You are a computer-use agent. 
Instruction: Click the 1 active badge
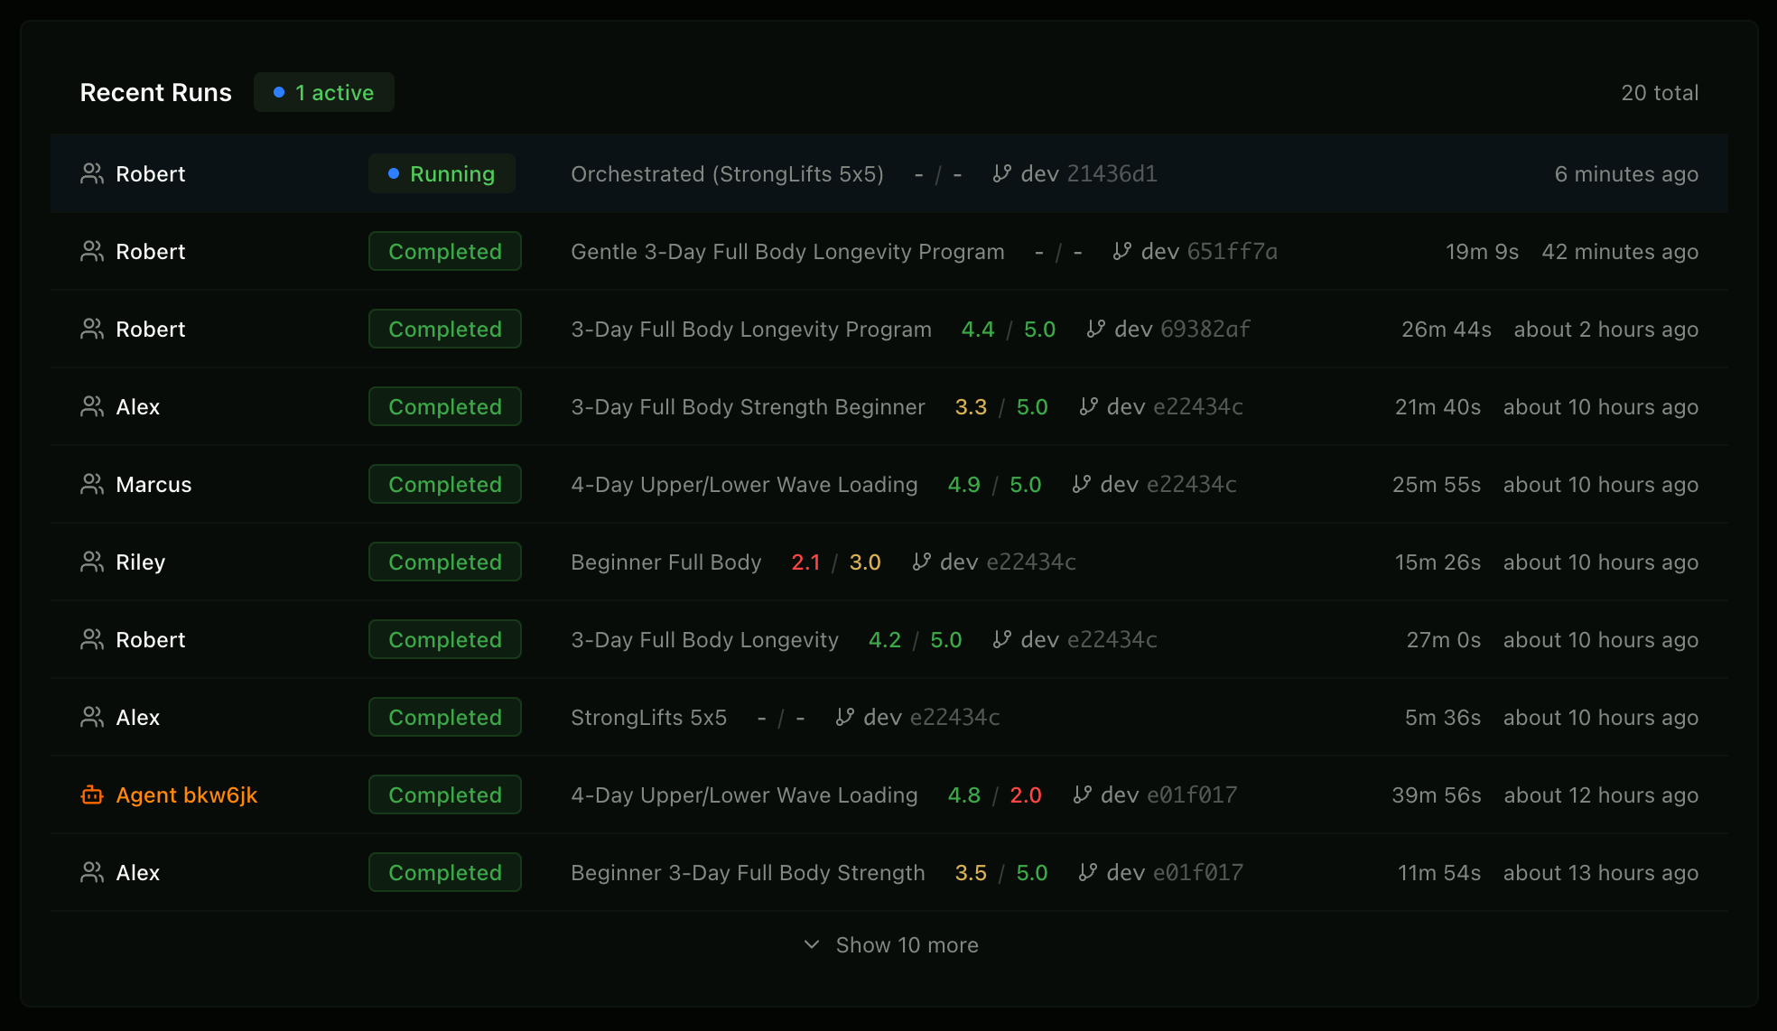point(324,92)
